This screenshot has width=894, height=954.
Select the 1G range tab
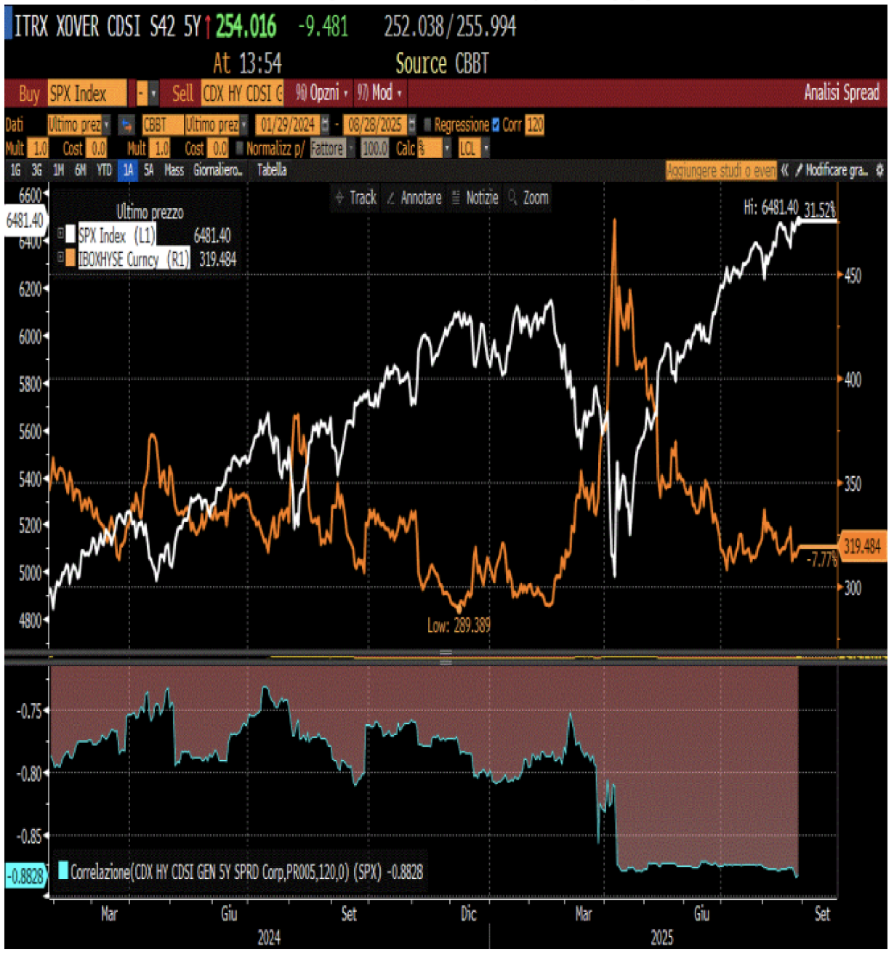pos(15,170)
